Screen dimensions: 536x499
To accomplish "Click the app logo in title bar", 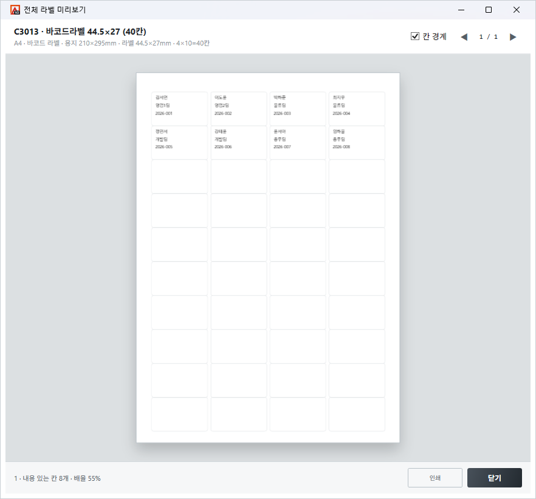I will click(x=15, y=10).
